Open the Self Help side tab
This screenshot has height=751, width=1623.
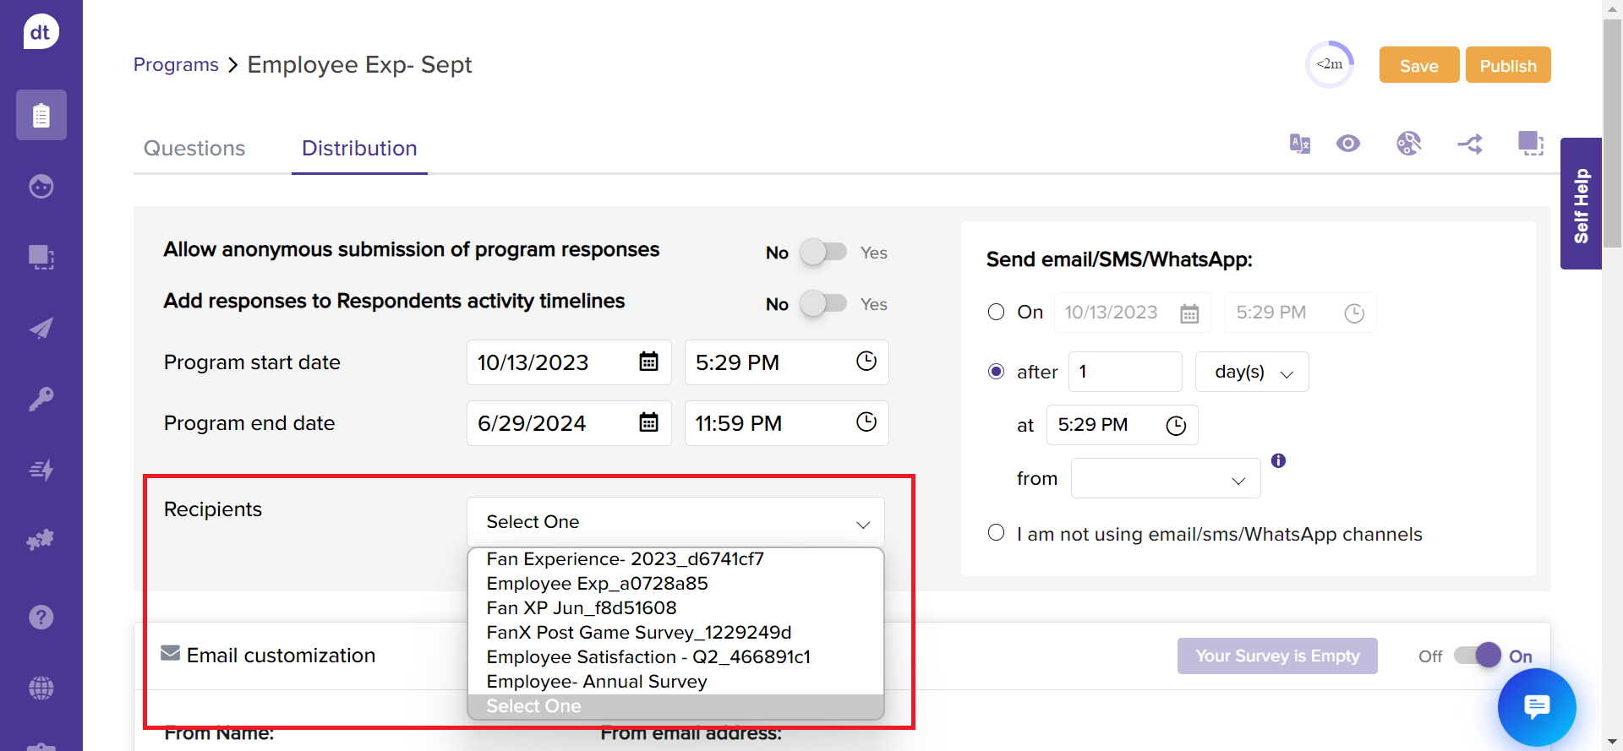tap(1581, 204)
